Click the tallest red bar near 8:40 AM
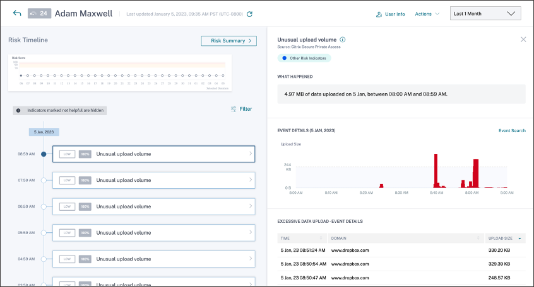The width and height of the screenshot is (534, 287). click(x=435, y=169)
